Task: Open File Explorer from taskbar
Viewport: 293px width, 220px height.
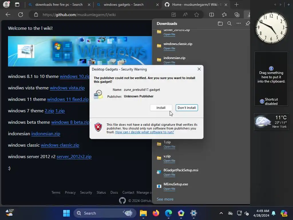Action: click(x=143, y=213)
